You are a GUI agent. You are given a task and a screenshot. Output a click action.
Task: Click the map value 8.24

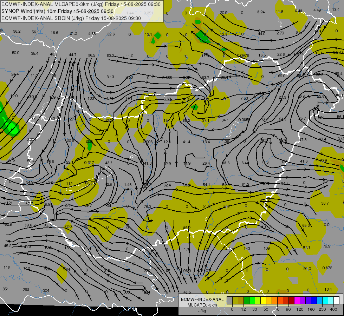click(261, 12)
